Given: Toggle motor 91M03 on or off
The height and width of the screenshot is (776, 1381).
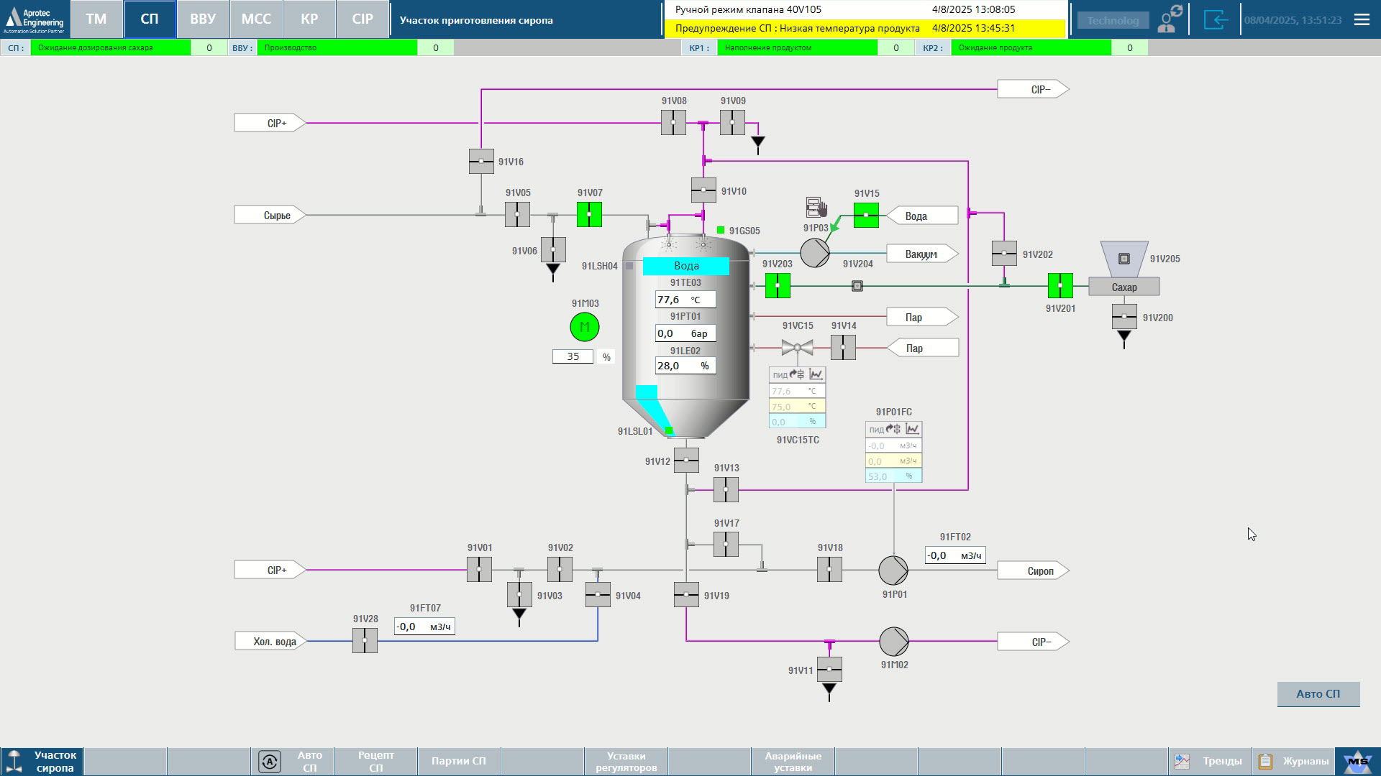Looking at the screenshot, I should coord(584,327).
